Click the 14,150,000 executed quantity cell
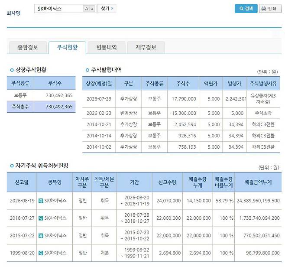The width and height of the screenshot is (285, 270). click(x=198, y=201)
